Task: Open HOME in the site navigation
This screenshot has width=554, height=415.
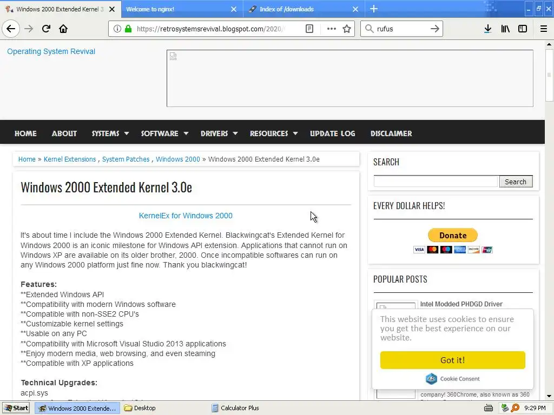Action: (x=25, y=133)
